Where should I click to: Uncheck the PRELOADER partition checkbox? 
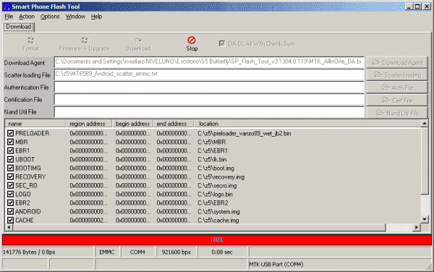pyautogui.click(x=11, y=133)
